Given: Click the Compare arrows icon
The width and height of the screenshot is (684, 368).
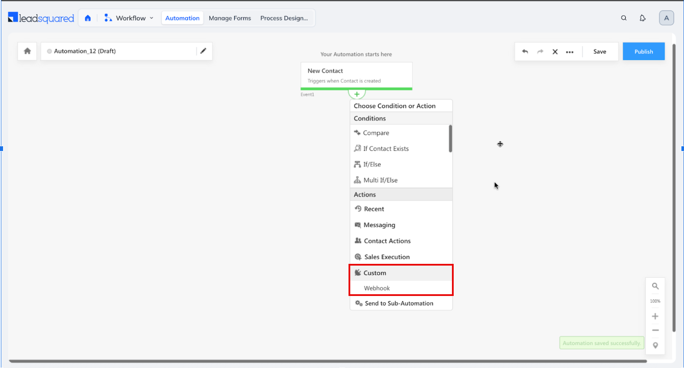Looking at the screenshot, I should click(x=357, y=132).
